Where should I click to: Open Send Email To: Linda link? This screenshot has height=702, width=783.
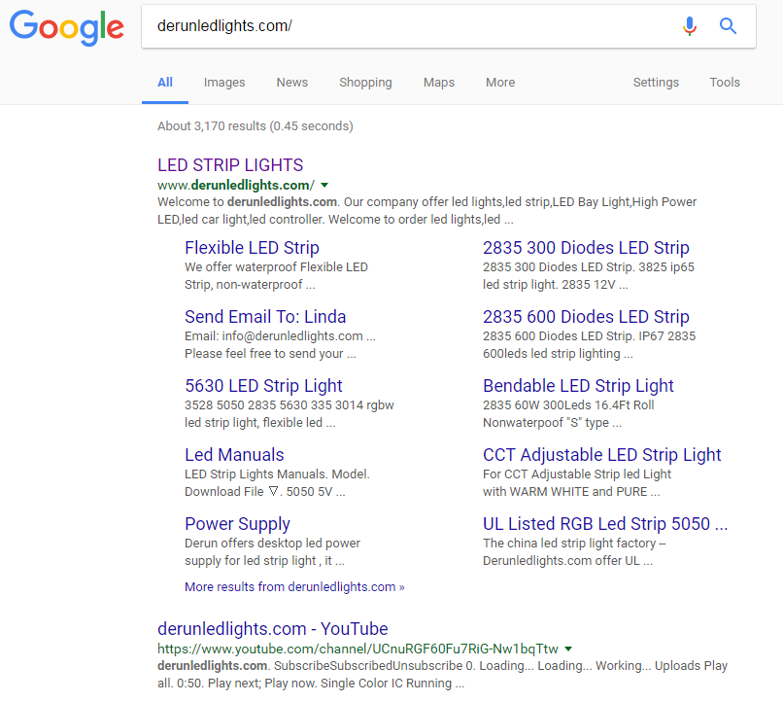(x=265, y=317)
